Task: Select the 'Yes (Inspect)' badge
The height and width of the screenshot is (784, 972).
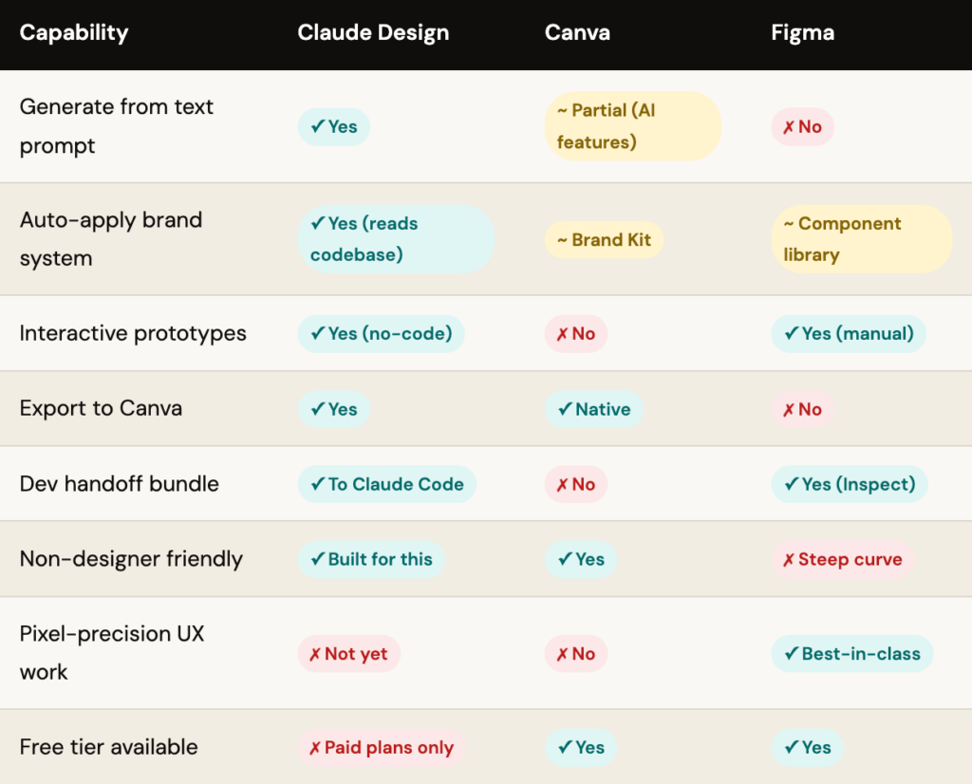Action: tap(849, 484)
